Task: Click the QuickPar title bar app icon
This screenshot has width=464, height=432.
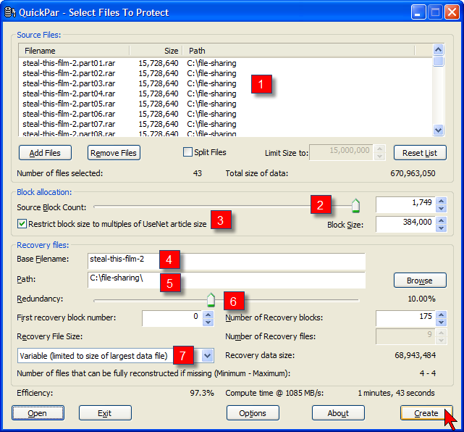Action: [10, 12]
